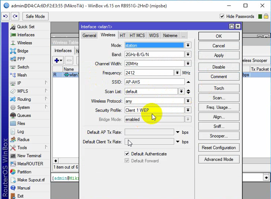Expand the Security Profile dropdown
This screenshot has width=271, height=199.
(x=188, y=110)
